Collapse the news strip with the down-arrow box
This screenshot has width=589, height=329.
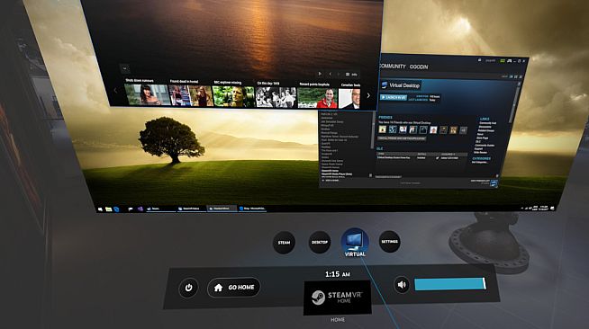pos(124,68)
